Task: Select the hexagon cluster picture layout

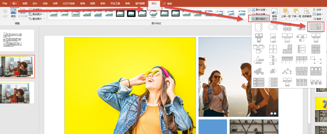Action: click(258, 71)
